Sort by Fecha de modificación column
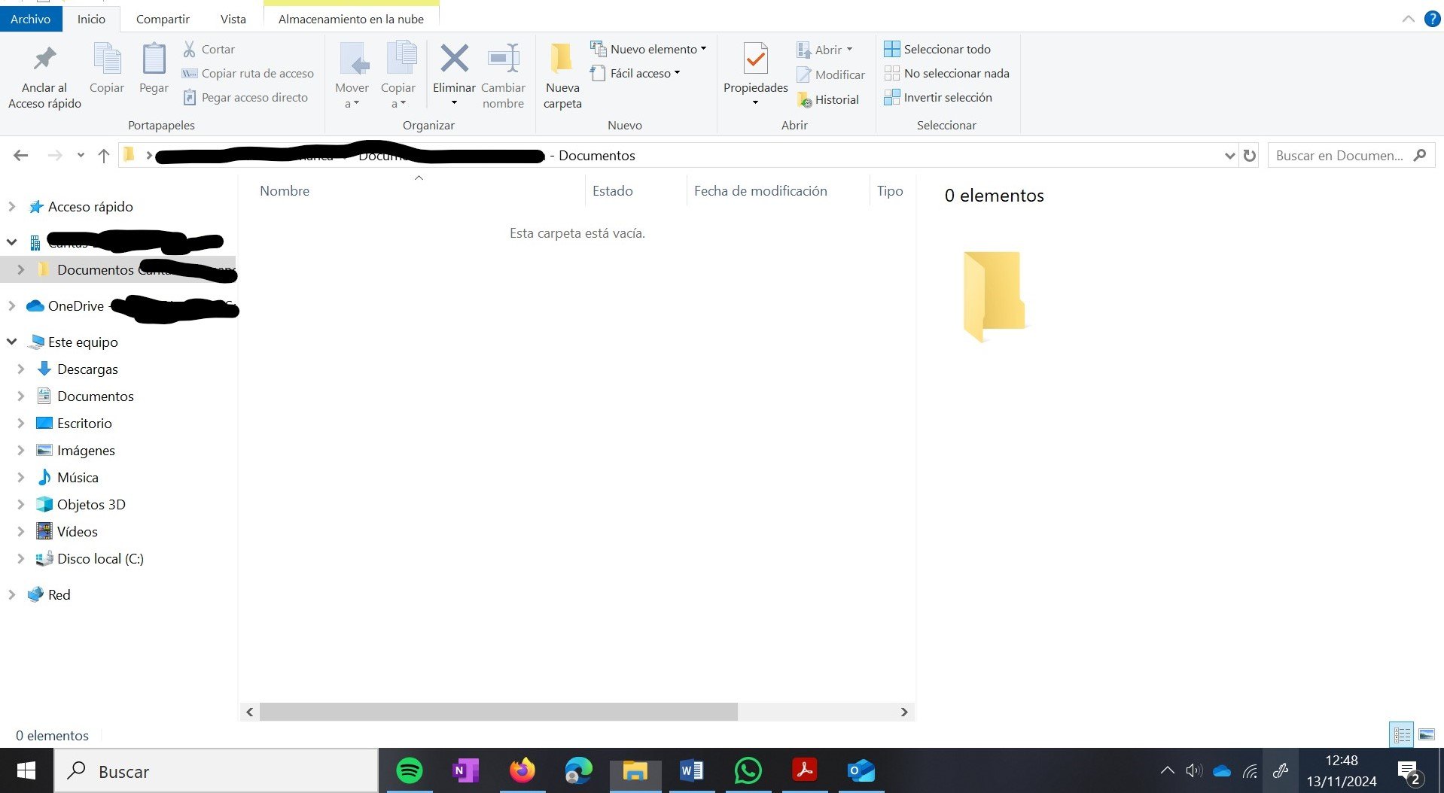This screenshot has width=1444, height=793. tap(760, 191)
